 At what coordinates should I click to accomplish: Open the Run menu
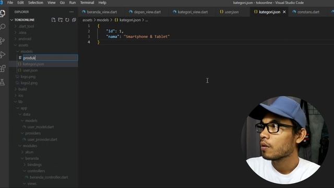[73, 3]
